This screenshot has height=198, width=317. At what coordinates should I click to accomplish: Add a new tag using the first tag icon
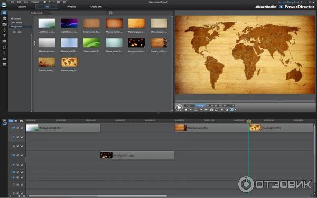(x=14, y=32)
